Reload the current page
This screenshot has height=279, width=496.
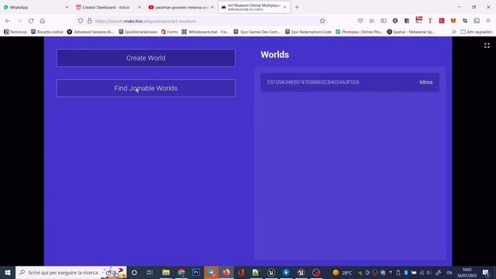click(31, 21)
